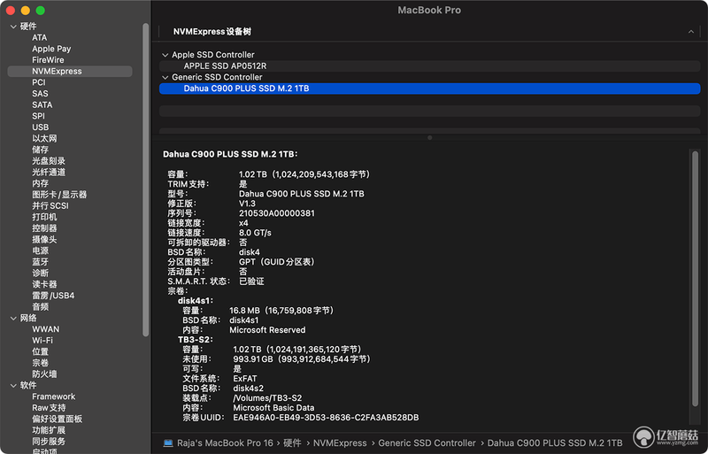Click the split pane divider handle dot
This screenshot has height=454, width=708.
click(430, 138)
